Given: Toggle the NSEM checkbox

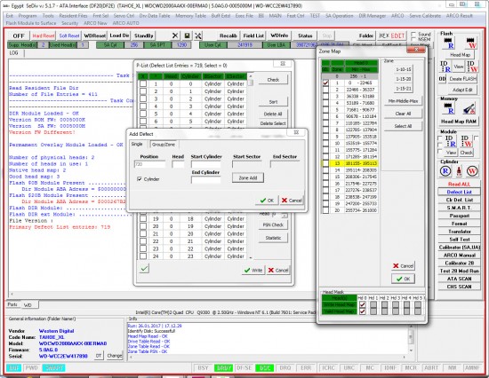Looking at the screenshot, I should click(x=413, y=39).
